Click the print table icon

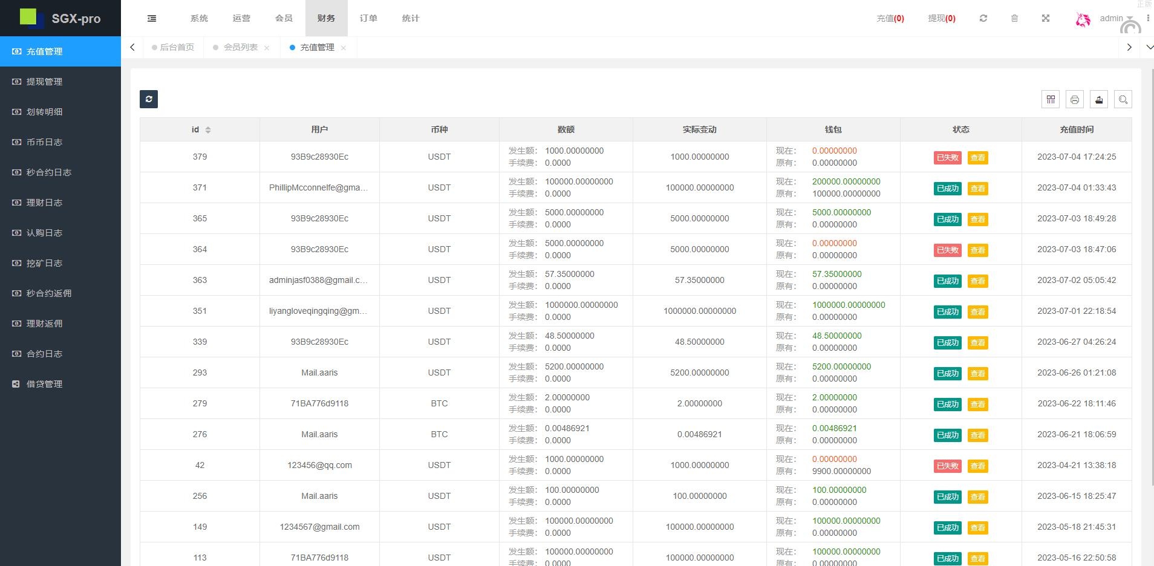pyautogui.click(x=1075, y=100)
